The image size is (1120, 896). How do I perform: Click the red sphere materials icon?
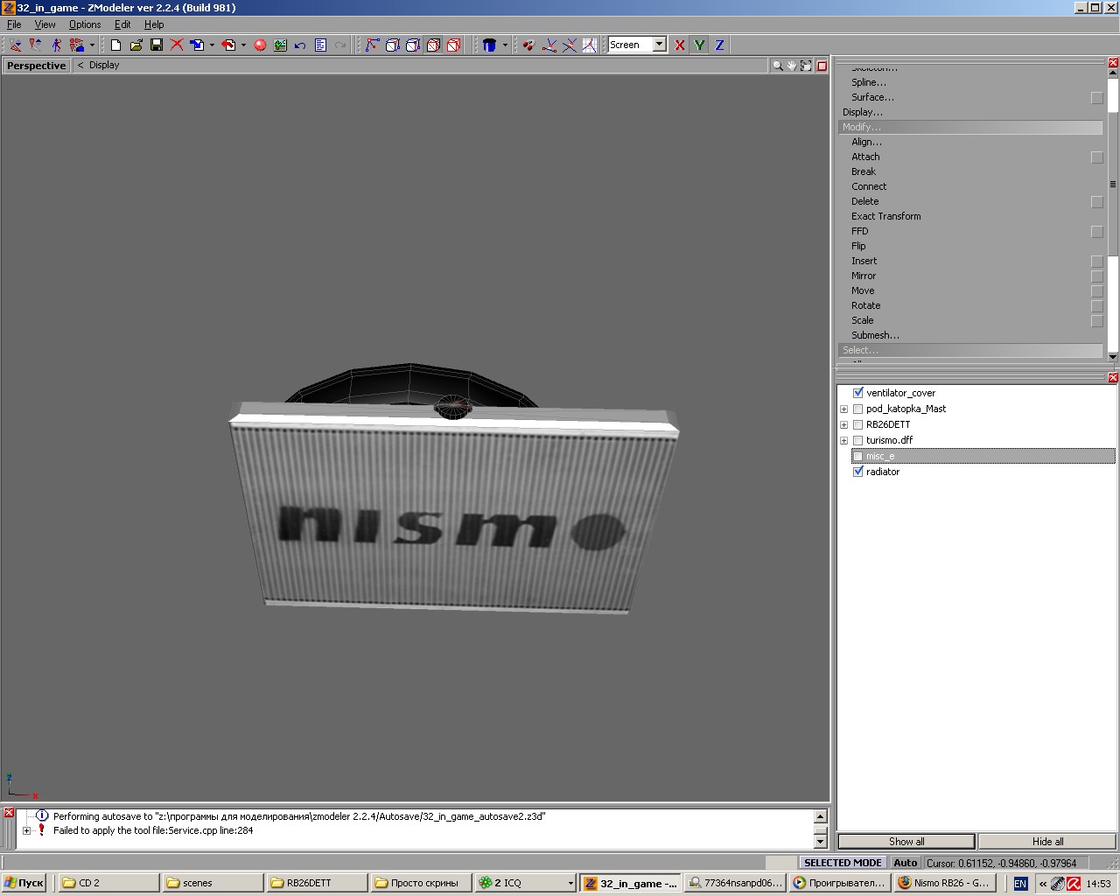[260, 45]
